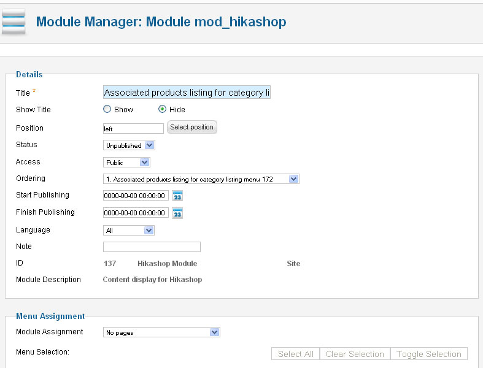The height and width of the screenshot is (368, 483).
Task: Open the Status dropdown showing Unpublished
Action: click(129, 145)
